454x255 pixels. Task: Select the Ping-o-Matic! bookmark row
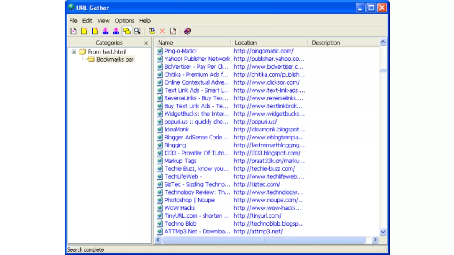[180, 51]
